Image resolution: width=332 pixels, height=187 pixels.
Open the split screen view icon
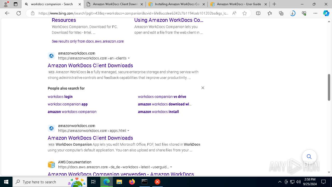coord(258,13)
